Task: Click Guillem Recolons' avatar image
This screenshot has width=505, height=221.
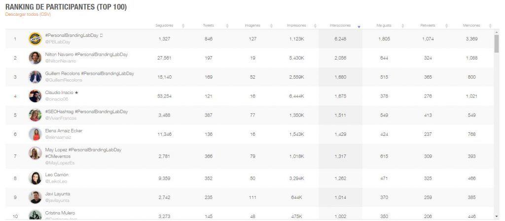Action: (x=35, y=77)
